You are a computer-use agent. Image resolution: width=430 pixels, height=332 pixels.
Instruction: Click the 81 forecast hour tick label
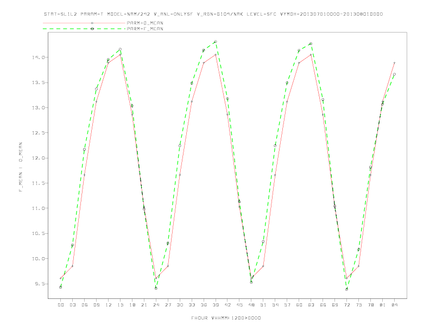click(x=383, y=305)
